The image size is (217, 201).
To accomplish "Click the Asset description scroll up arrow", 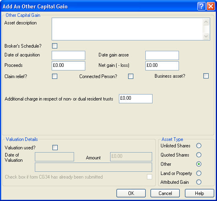I will (x=206, y=22).
